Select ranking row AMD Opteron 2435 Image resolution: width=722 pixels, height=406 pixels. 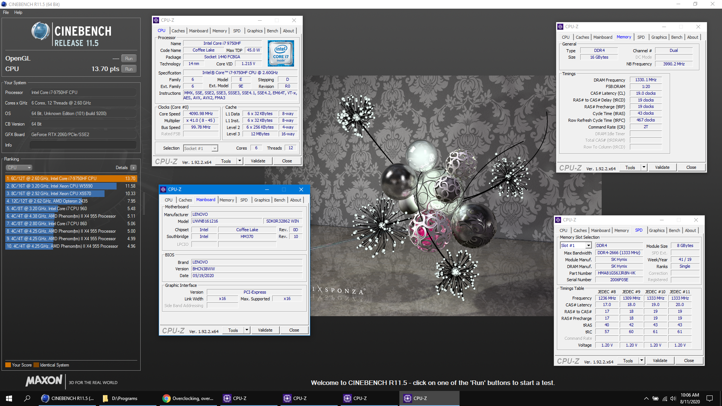click(x=71, y=201)
